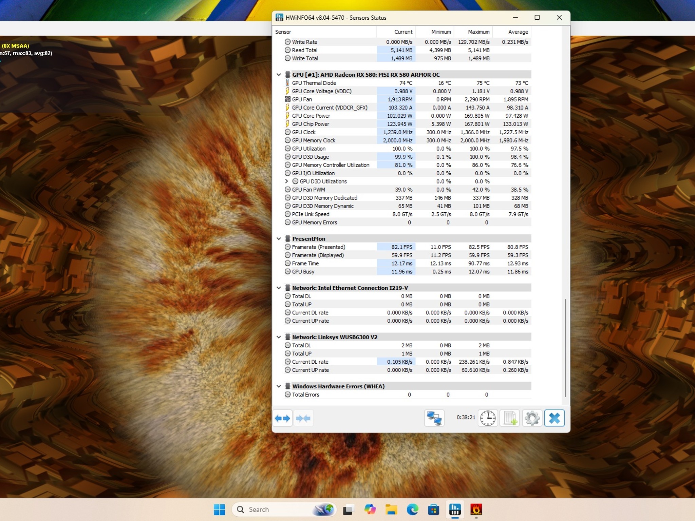Open Task View on the taskbar
The image size is (695, 521).
pyautogui.click(x=348, y=509)
